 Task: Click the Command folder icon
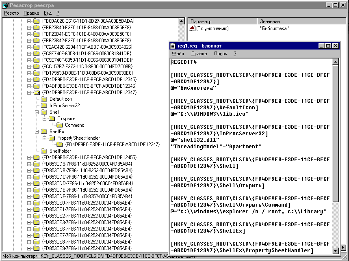59,125
